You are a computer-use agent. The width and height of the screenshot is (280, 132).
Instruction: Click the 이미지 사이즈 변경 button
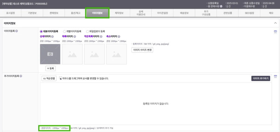click(x=142, y=50)
